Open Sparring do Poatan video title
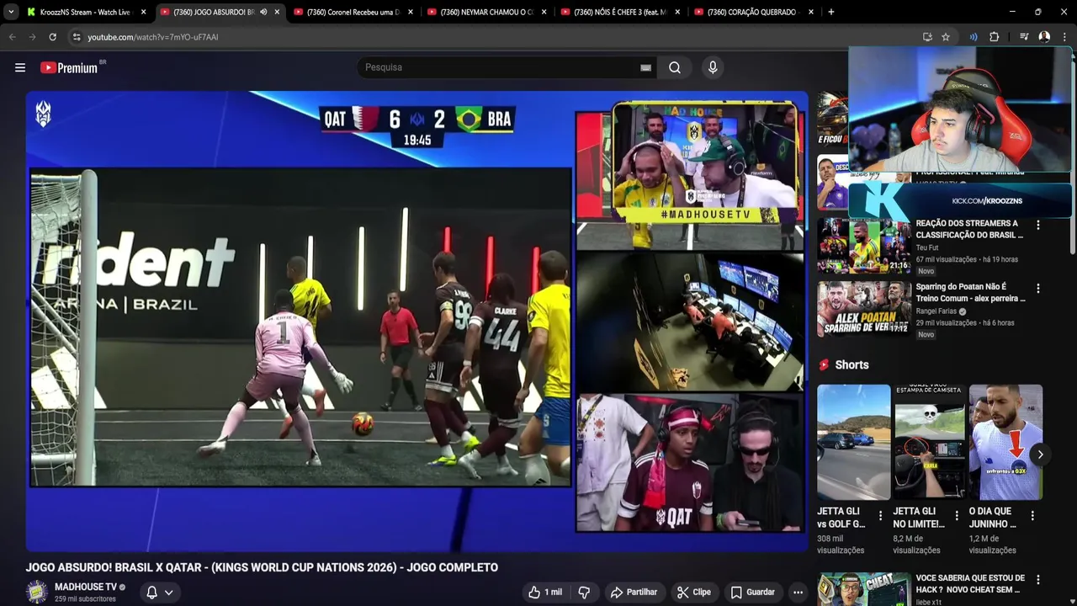This screenshot has height=606, width=1077. [970, 292]
